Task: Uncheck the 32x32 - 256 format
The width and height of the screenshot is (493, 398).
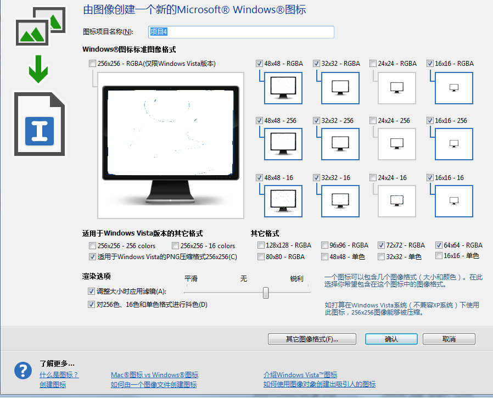Action: pyautogui.click(x=316, y=121)
